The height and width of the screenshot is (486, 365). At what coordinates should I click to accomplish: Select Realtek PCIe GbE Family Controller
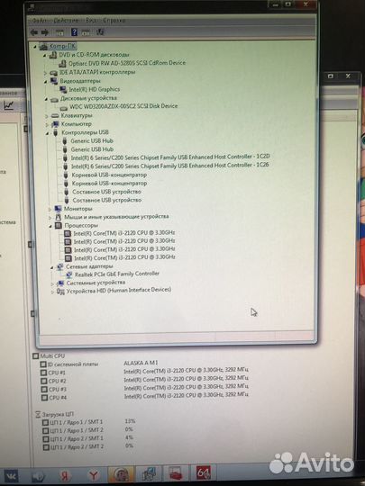pos(117,274)
